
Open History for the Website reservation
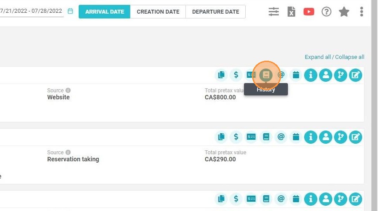(266, 75)
